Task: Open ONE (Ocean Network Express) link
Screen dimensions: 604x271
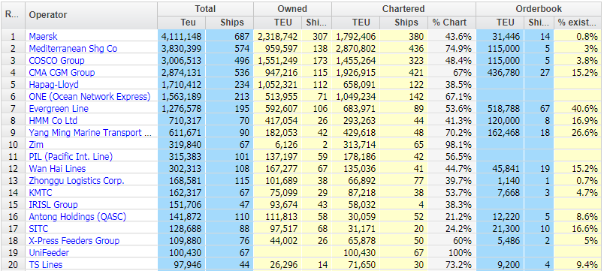Action: (x=89, y=97)
